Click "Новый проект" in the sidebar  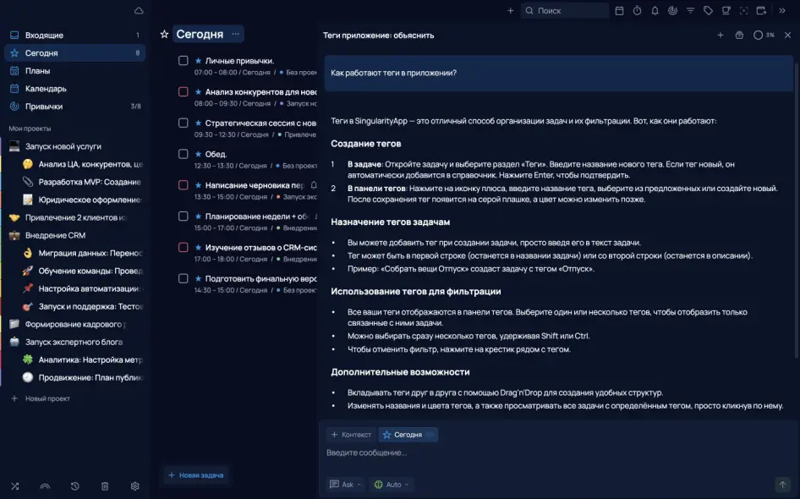click(47, 398)
